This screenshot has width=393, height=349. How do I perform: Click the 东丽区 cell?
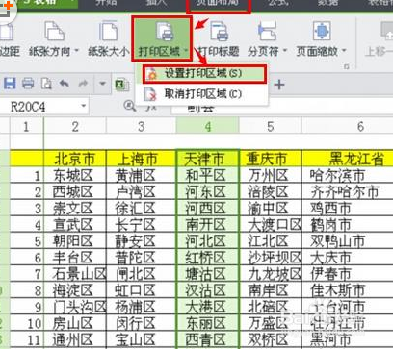(208, 323)
